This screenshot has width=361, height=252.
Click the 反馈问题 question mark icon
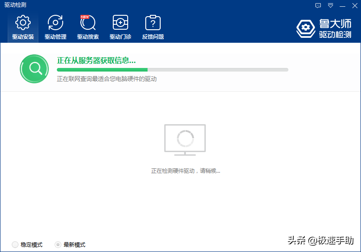point(153,22)
